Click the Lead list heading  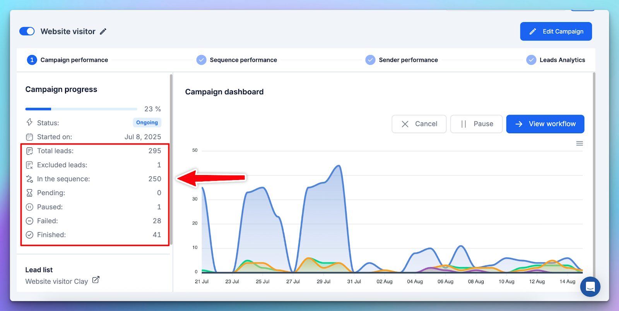point(39,270)
